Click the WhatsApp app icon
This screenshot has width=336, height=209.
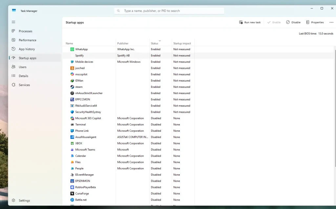[72, 49]
